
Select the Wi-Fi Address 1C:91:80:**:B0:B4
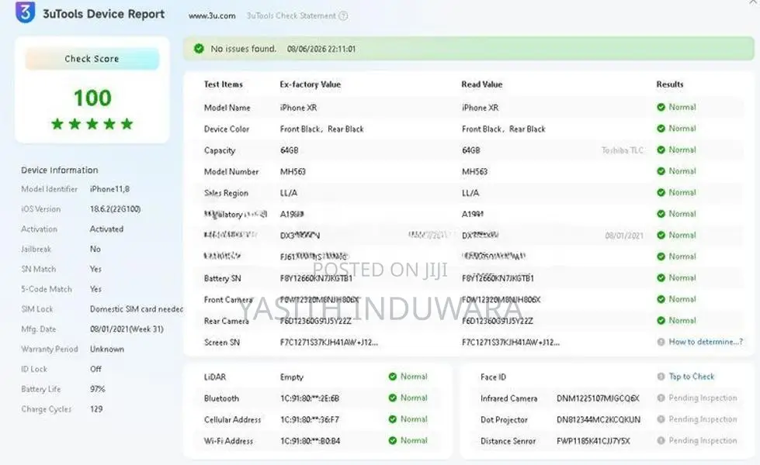click(x=311, y=441)
